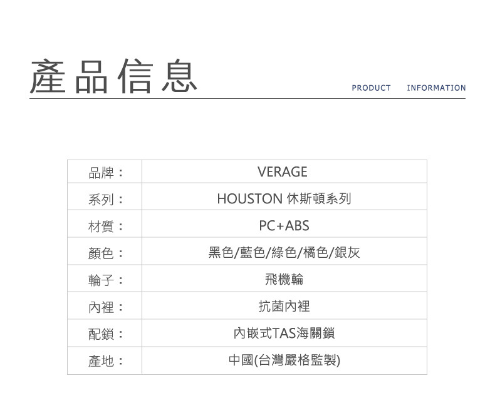Click the INFORMATION label
The image size is (495, 403).
(436, 88)
